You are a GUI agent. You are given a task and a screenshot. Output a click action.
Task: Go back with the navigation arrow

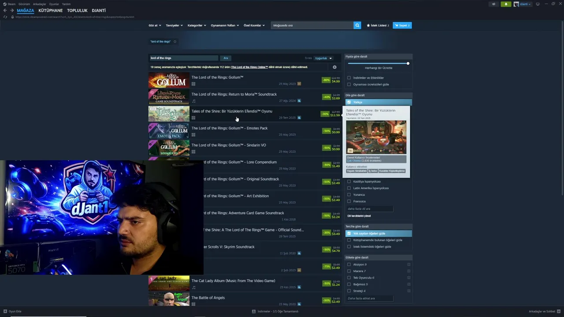[x=5, y=11]
